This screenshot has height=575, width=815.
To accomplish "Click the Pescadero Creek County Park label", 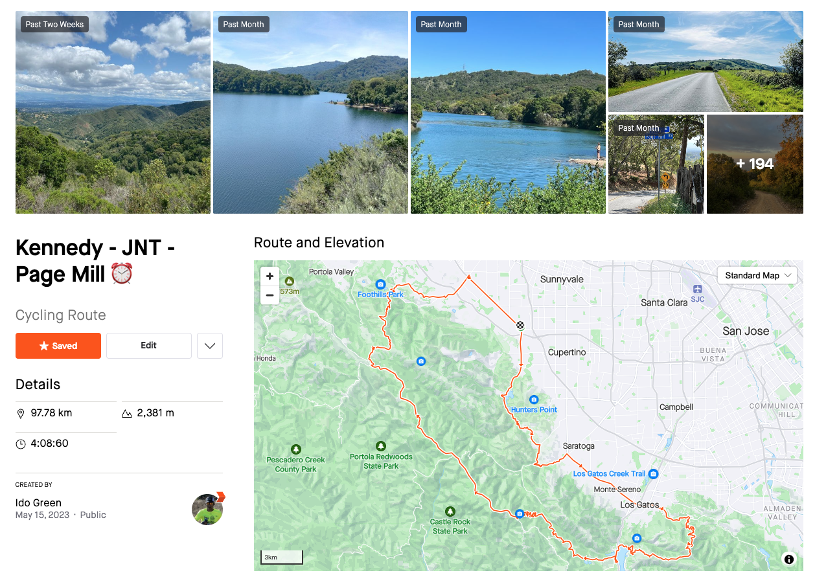I will tap(296, 464).
